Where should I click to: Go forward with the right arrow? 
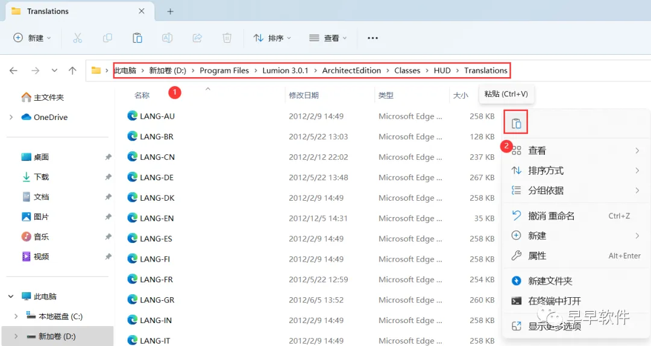[36, 71]
